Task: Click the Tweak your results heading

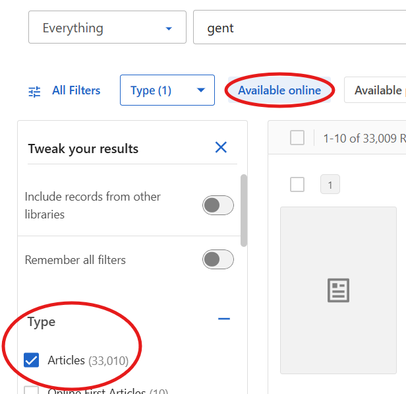Action: pyautogui.click(x=83, y=148)
